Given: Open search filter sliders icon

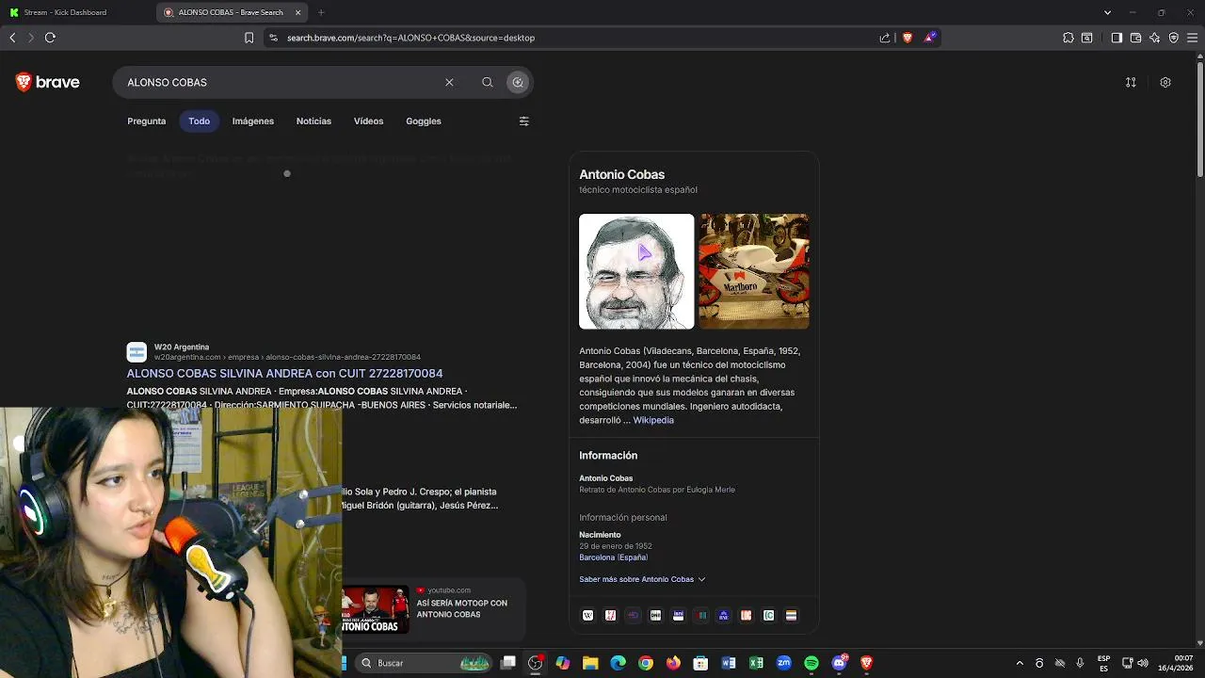Looking at the screenshot, I should coord(524,121).
